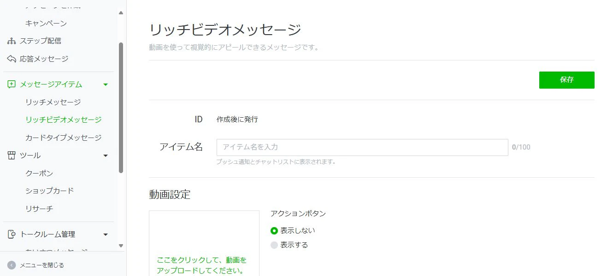Click the green 保存 button
The width and height of the screenshot is (613, 276).
tap(567, 80)
